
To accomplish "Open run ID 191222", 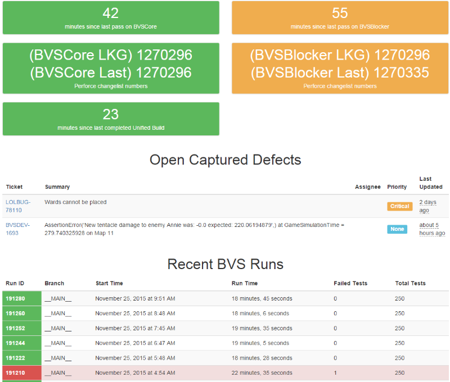I will [15, 358].
